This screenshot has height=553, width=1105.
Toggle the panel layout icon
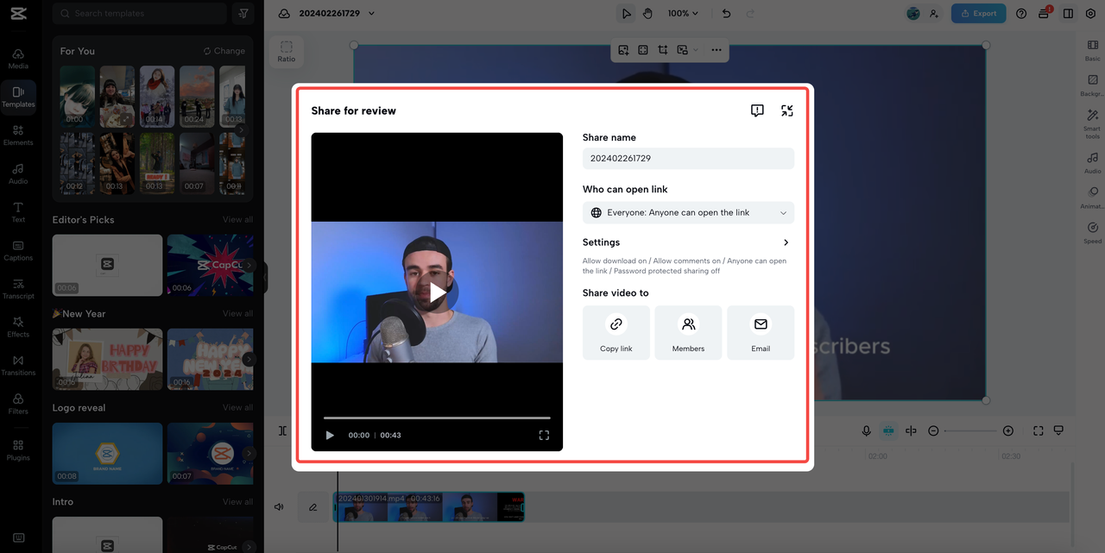point(1069,13)
